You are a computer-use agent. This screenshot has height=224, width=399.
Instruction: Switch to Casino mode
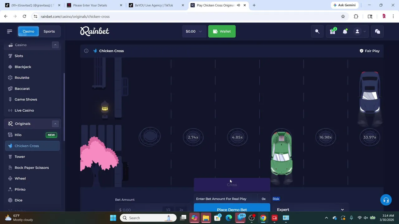28,31
